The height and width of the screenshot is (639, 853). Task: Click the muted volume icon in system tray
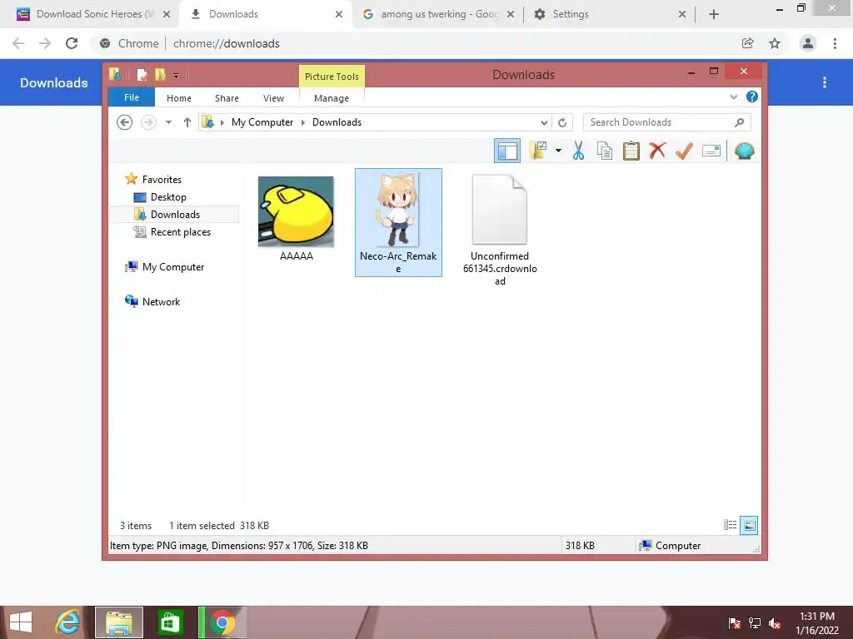click(x=775, y=623)
